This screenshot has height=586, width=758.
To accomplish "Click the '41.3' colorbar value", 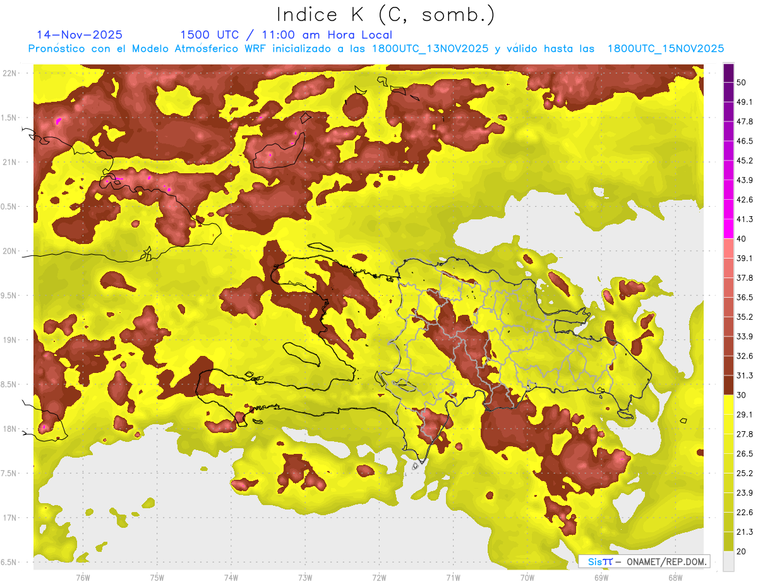I will (745, 219).
